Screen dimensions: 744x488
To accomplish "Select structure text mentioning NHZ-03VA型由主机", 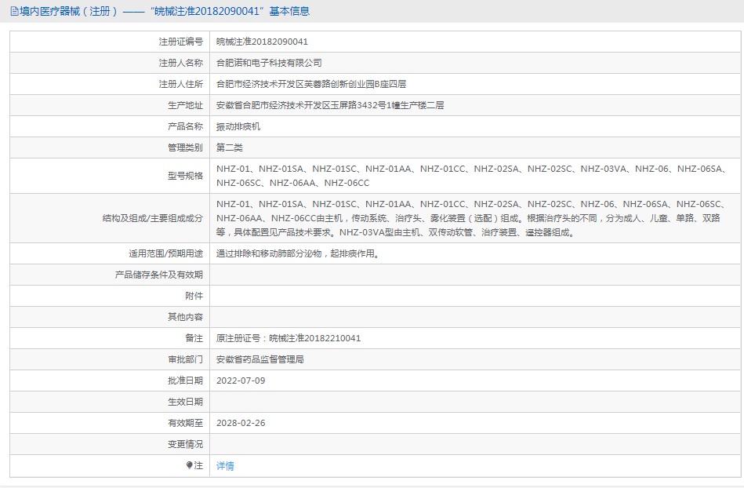I will 471,218.
